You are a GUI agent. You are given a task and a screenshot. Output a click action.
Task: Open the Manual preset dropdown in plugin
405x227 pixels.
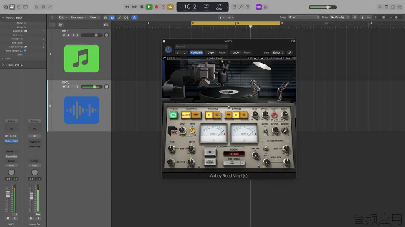click(202, 47)
